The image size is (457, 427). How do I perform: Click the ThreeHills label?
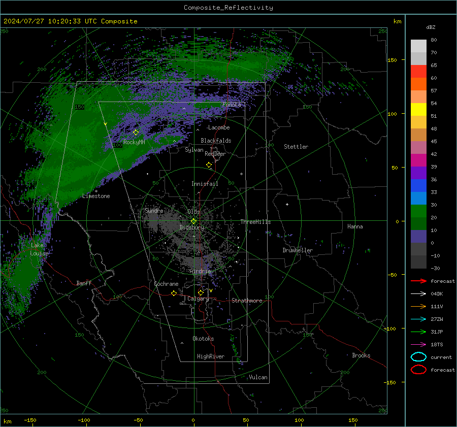255,222
